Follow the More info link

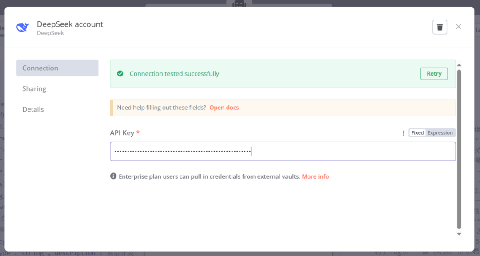(315, 176)
